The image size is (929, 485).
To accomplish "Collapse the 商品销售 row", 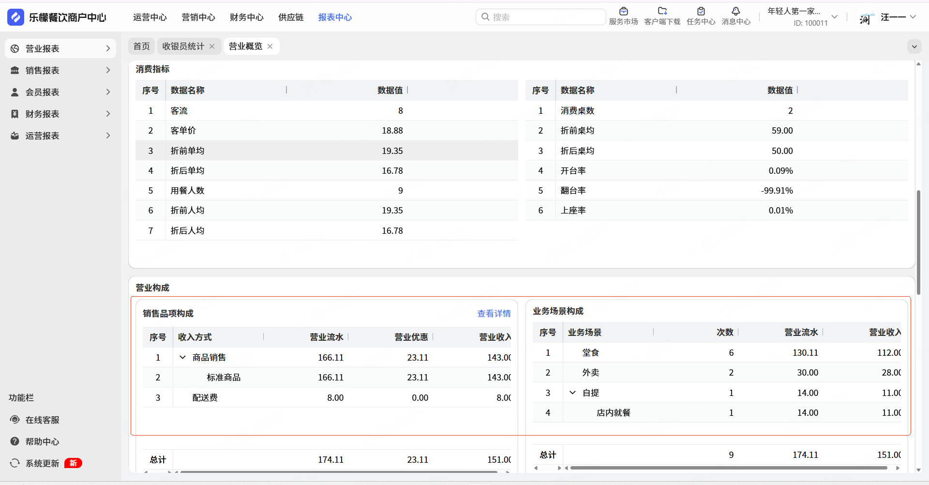I will (x=182, y=357).
